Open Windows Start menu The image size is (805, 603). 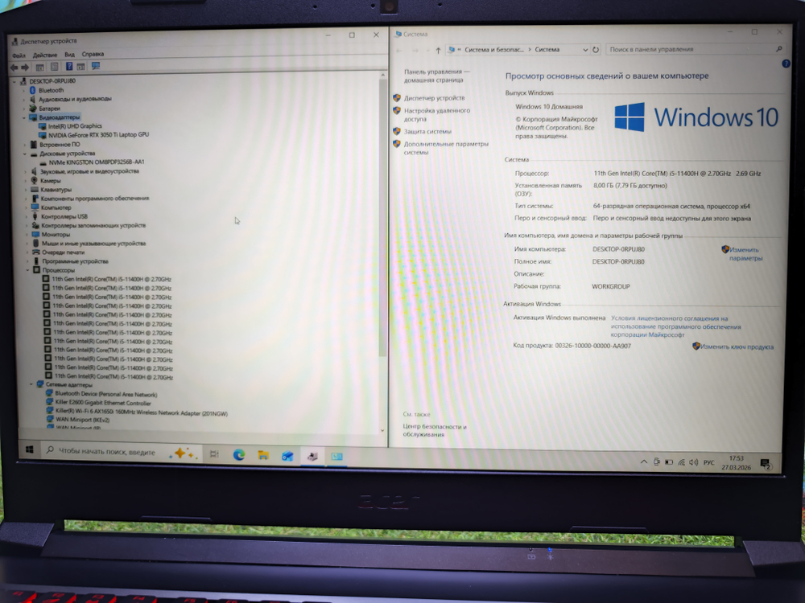point(29,449)
